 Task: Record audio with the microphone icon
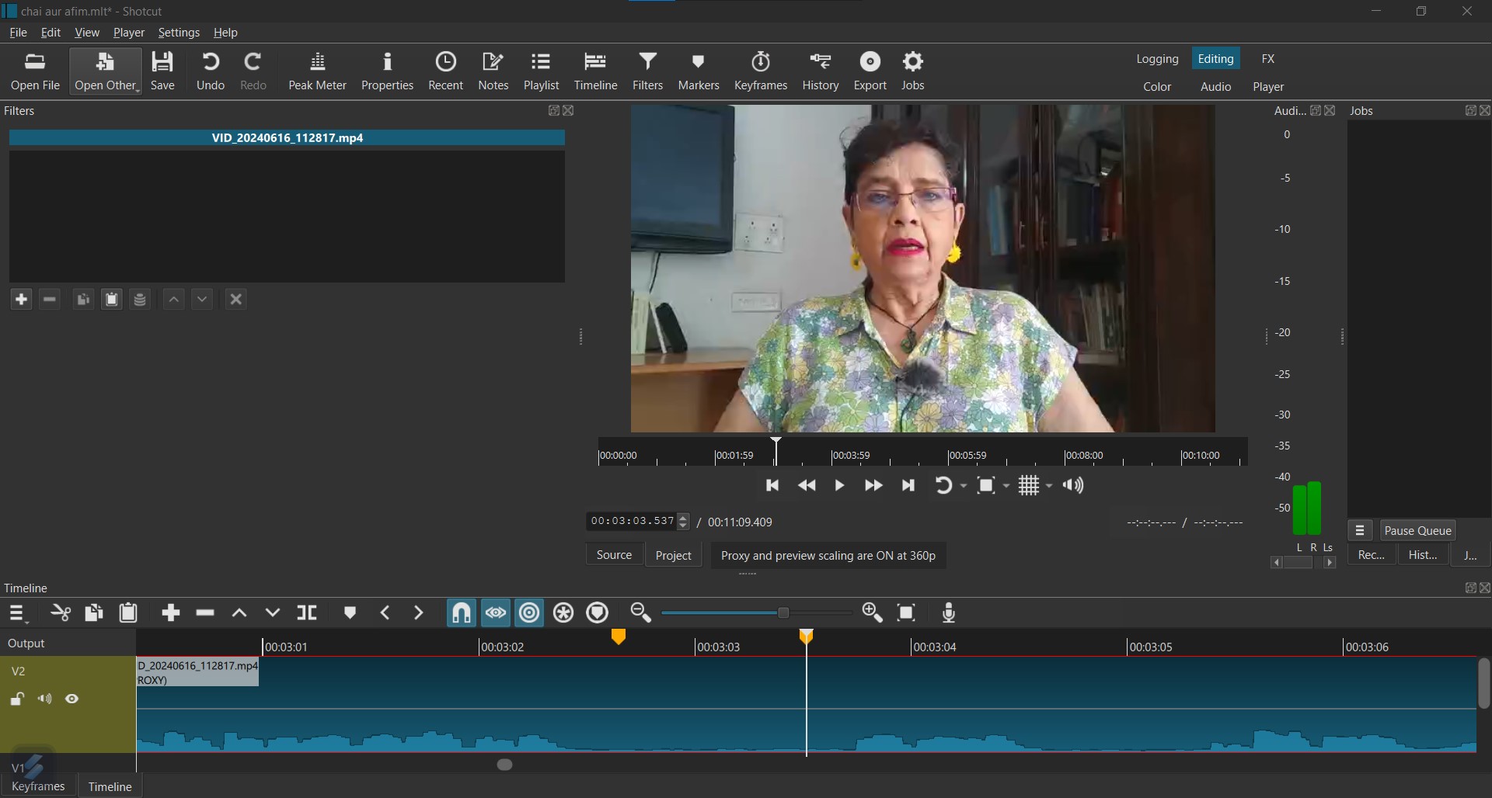click(949, 613)
